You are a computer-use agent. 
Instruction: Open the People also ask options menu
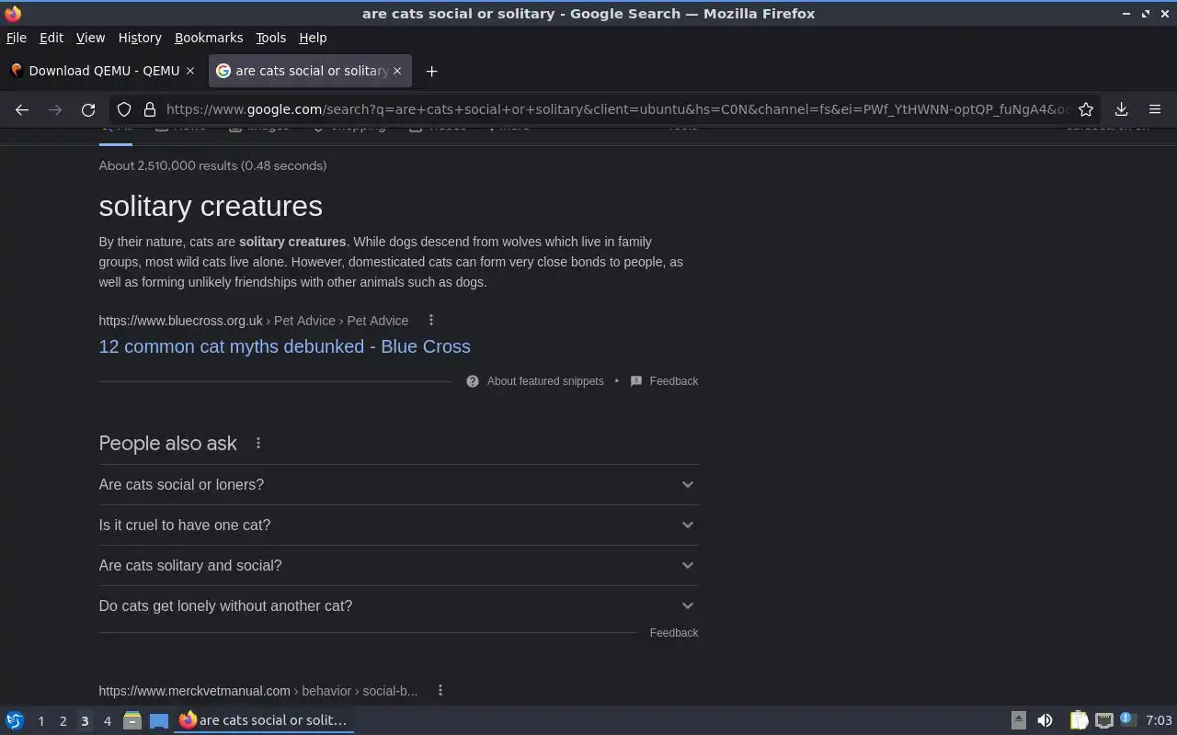[x=258, y=443]
